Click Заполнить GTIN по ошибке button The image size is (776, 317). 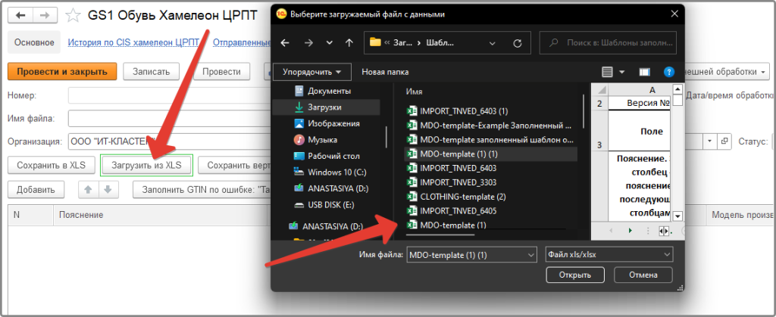[x=202, y=190]
